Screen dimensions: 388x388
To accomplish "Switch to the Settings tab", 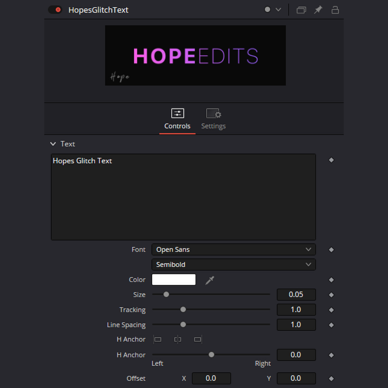I will pos(213,120).
